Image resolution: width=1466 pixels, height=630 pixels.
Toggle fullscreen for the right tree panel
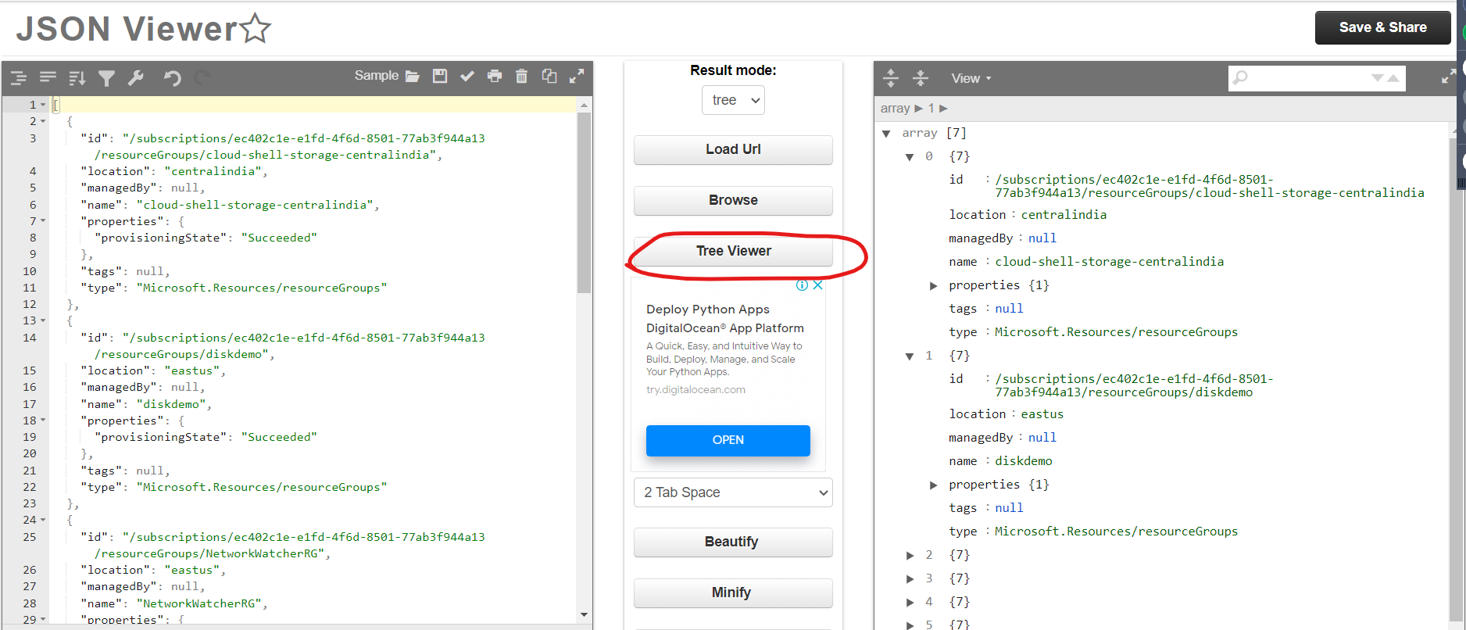(x=1449, y=76)
